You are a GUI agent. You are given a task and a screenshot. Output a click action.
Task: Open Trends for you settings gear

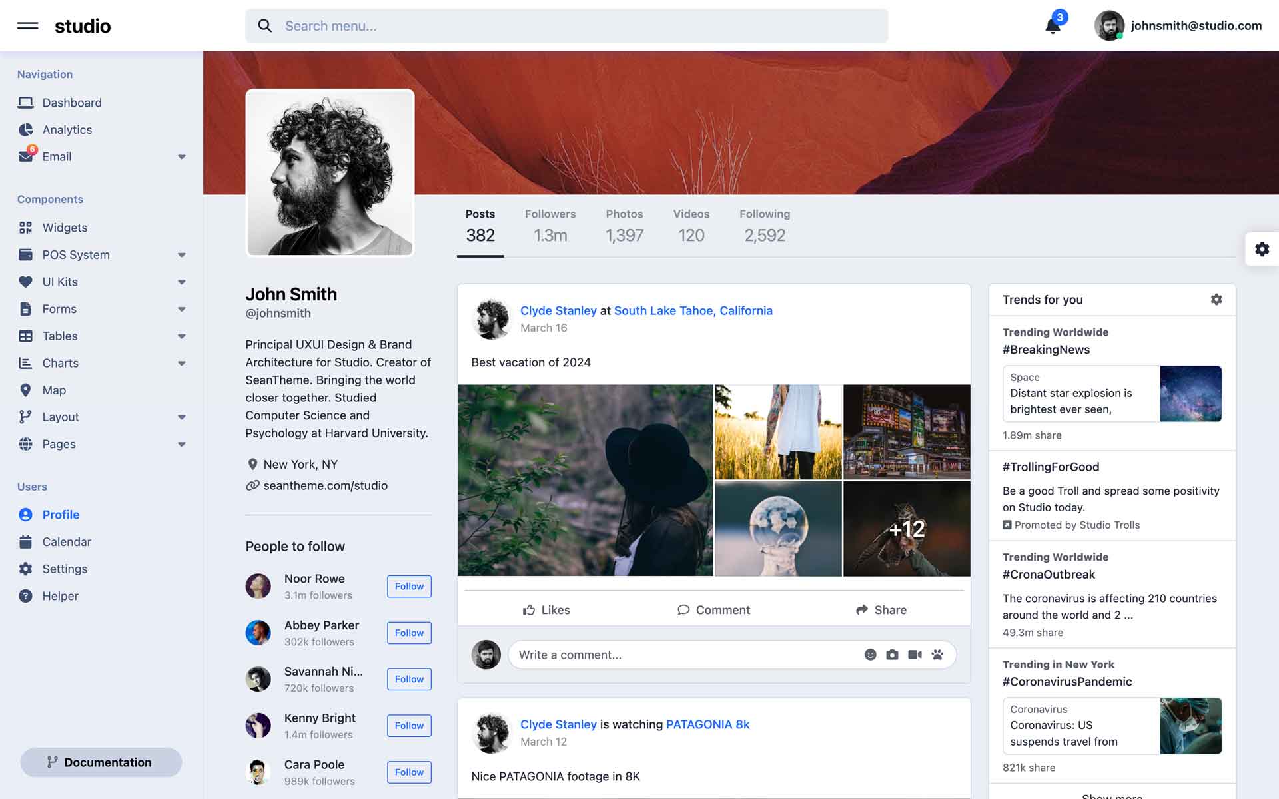point(1216,300)
